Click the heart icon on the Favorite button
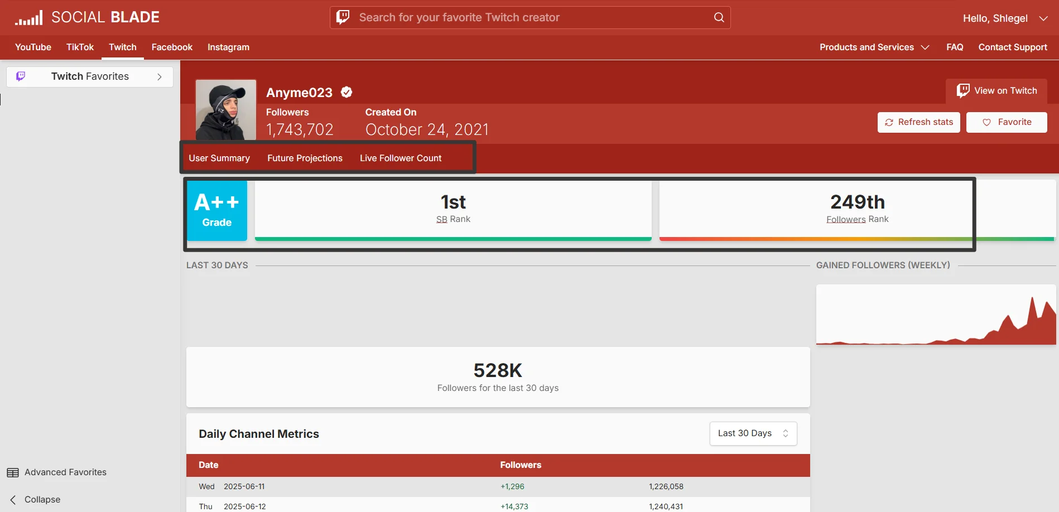Image resolution: width=1059 pixels, height=512 pixels. click(986, 122)
